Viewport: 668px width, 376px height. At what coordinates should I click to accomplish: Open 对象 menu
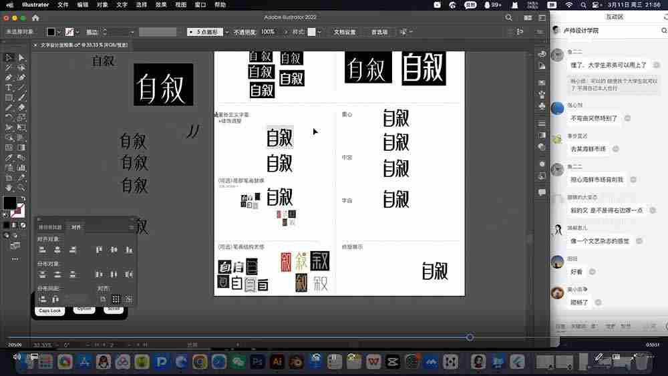pyautogui.click(x=102, y=5)
